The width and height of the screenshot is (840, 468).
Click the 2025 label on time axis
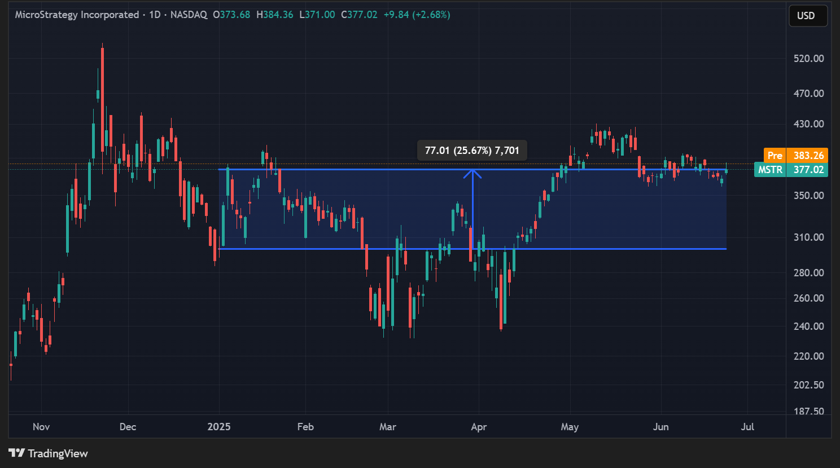point(219,427)
